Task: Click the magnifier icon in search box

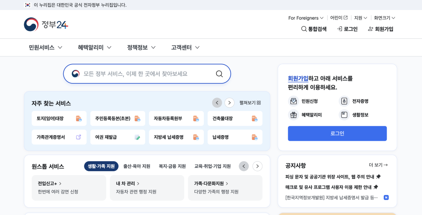Action: tap(219, 74)
